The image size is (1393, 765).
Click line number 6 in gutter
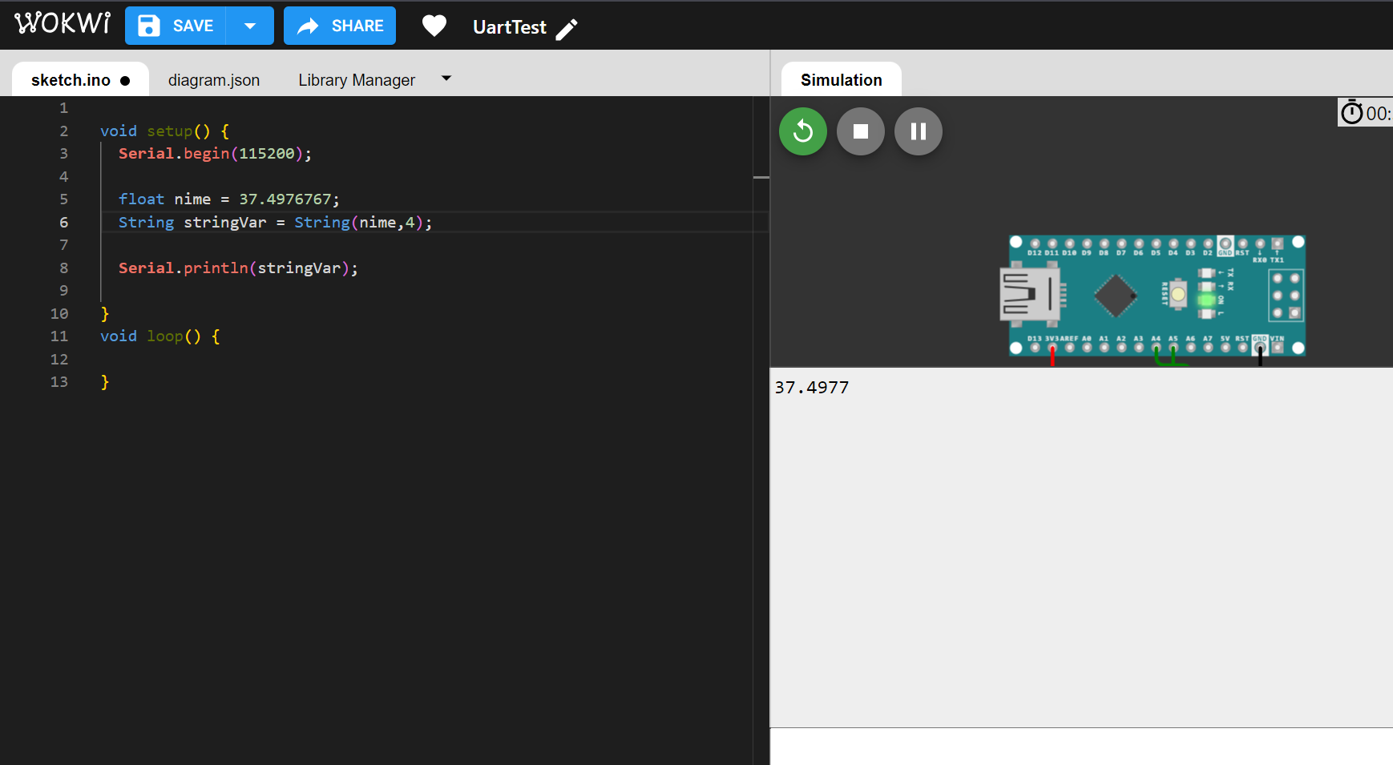tap(64, 223)
